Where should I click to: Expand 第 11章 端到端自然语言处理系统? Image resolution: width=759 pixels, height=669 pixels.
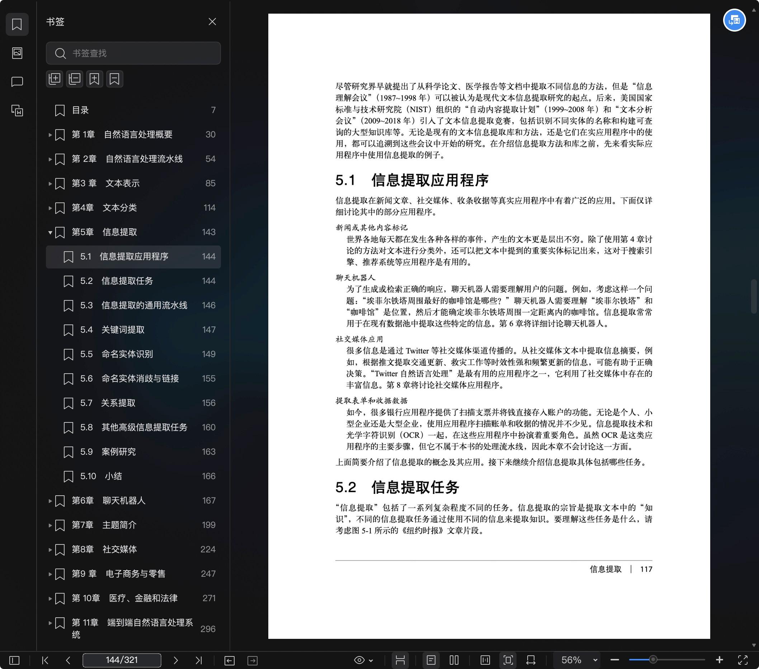50,623
